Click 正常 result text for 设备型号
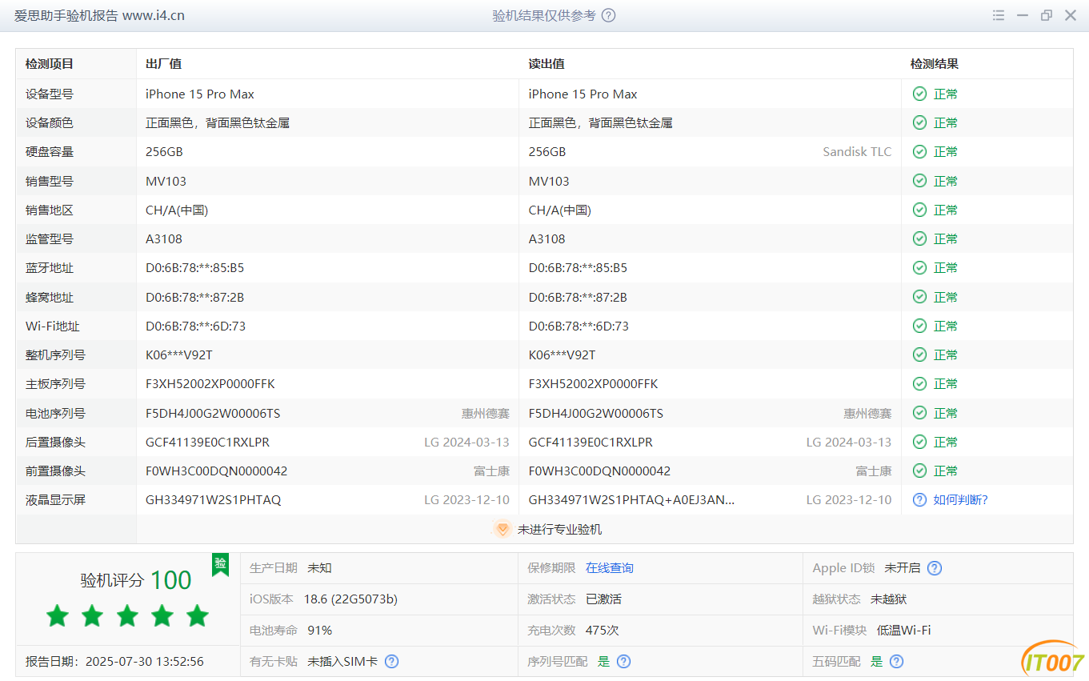1089x681 pixels. 946,94
